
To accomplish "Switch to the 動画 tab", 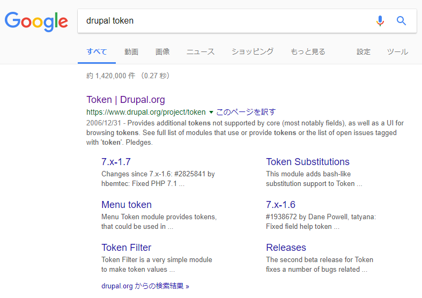I will pos(131,51).
